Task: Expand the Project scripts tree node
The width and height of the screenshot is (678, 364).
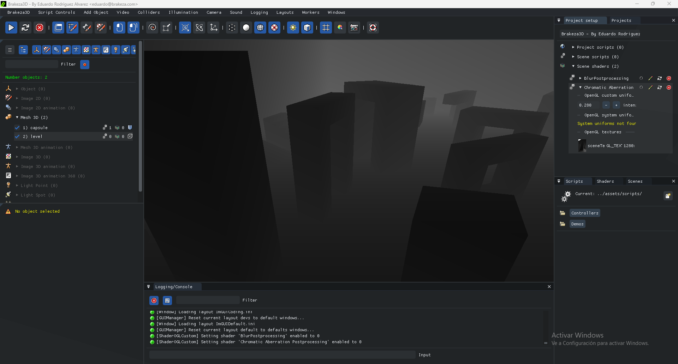Action: (573, 47)
